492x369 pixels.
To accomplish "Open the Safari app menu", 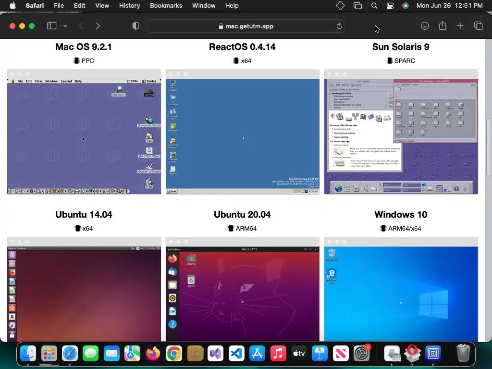I will point(35,5).
